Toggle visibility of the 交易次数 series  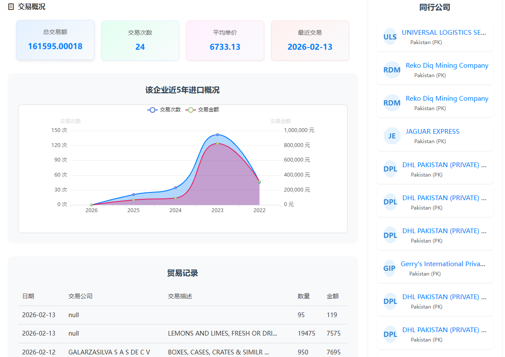tap(164, 110)
